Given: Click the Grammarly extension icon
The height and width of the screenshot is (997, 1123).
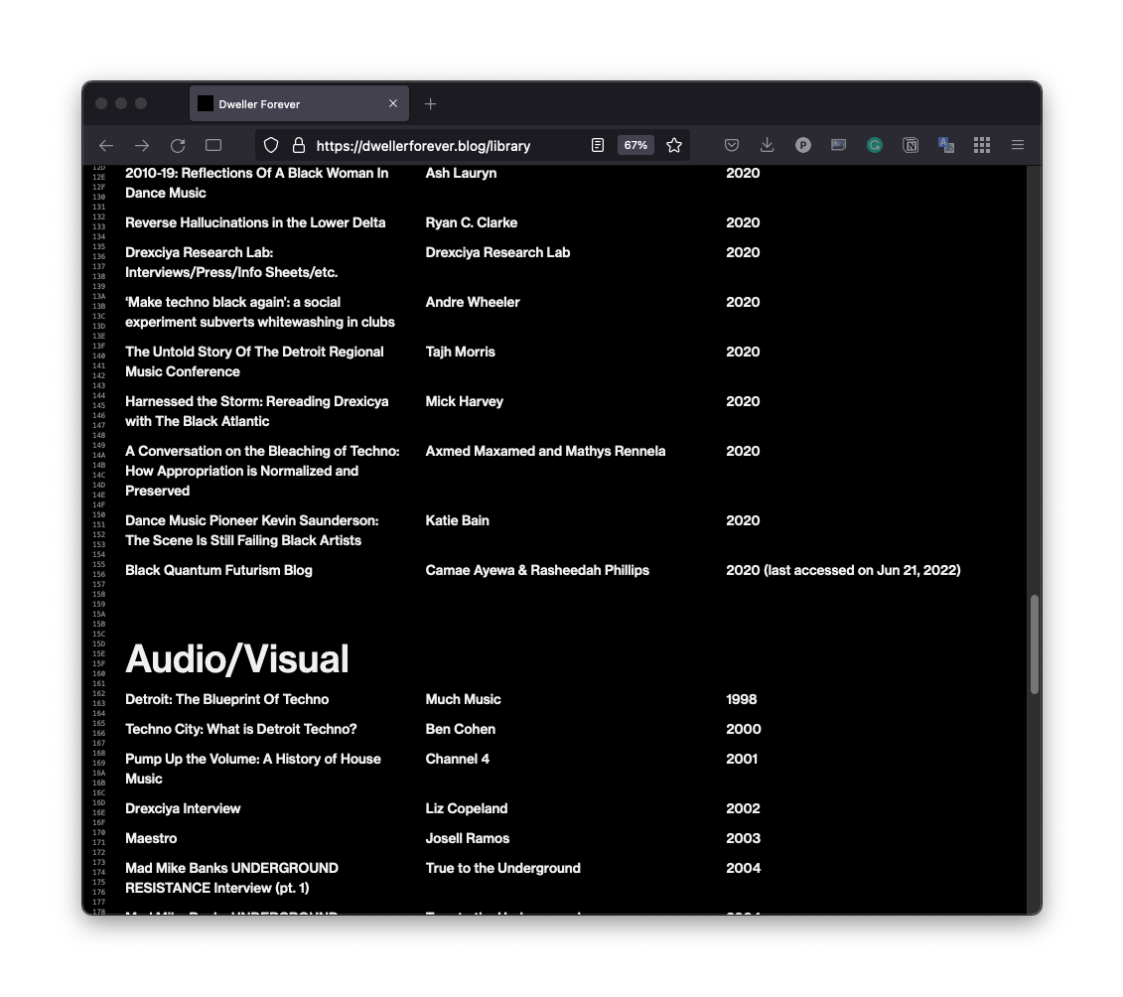Looking at the screenshot, I should [x=874, y=145].
